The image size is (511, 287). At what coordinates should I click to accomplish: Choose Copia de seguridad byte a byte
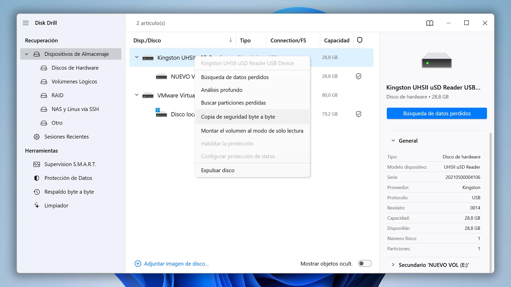click(x=252, y=117)
